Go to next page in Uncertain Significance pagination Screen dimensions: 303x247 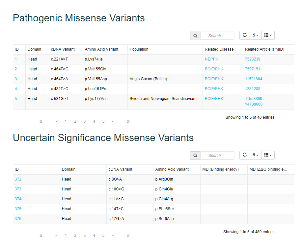click(113, 235)
